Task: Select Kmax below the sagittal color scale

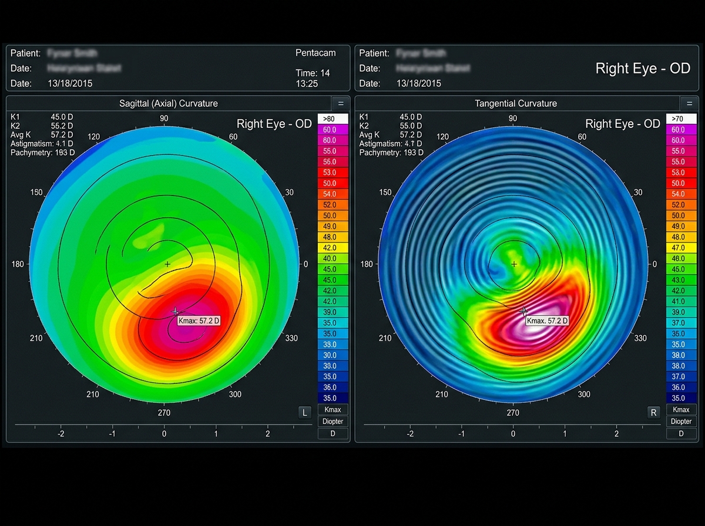Action: (x=333, y=410)
